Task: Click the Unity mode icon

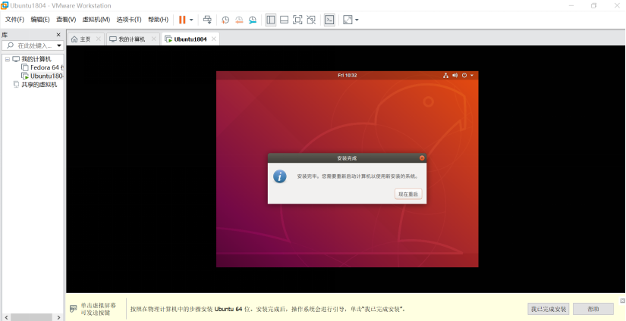Action: [311, 20]
